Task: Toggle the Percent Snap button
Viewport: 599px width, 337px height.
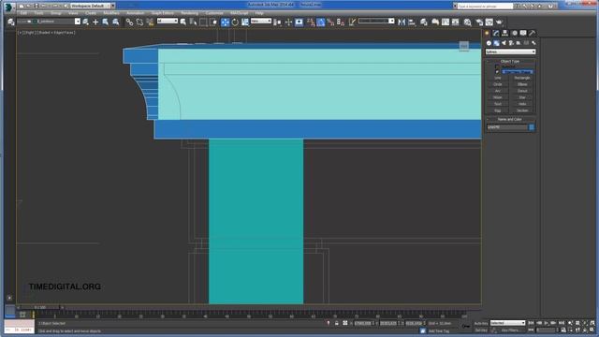Action: [x=330, y=22]
